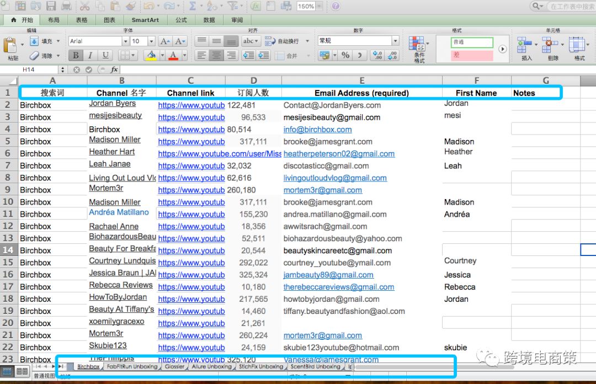Expand the cell styles gallery arrow

(503, 49)
